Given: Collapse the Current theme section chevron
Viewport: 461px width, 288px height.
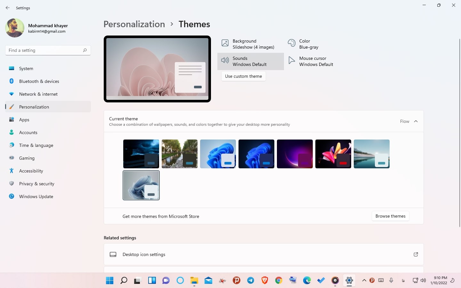Looking at the screenshot, I should click(x=416, y=121).
